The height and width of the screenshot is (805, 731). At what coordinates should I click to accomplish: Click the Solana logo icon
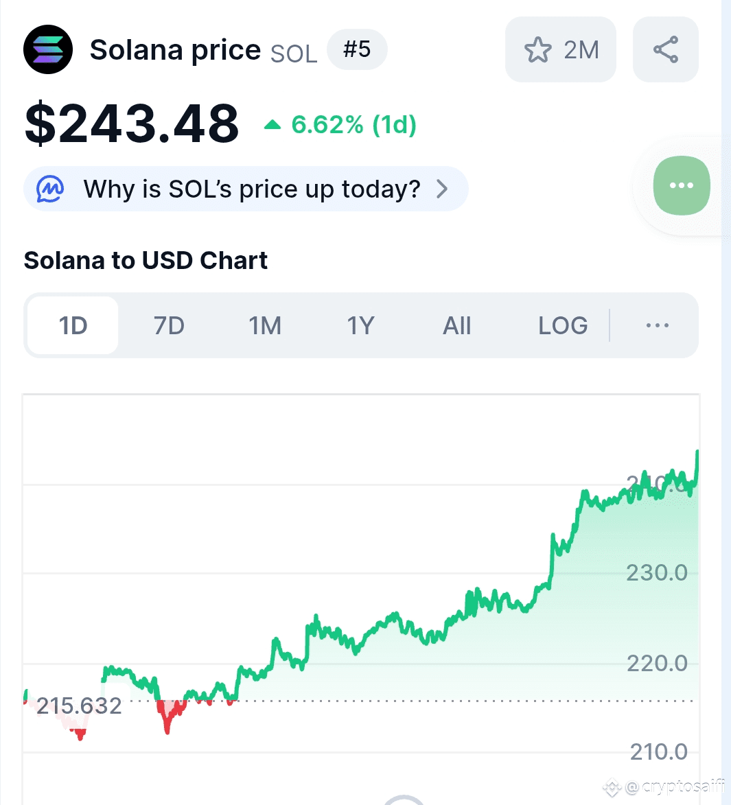click(48, 49)
